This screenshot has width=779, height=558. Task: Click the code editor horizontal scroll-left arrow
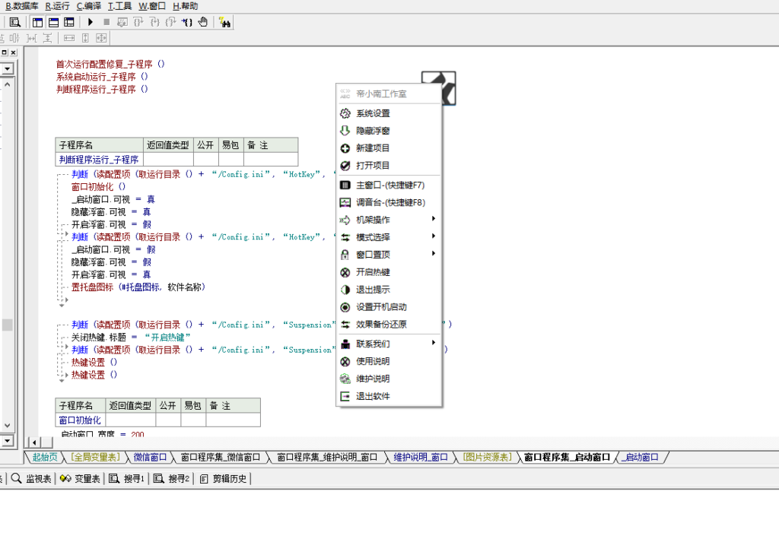point(34,442)
